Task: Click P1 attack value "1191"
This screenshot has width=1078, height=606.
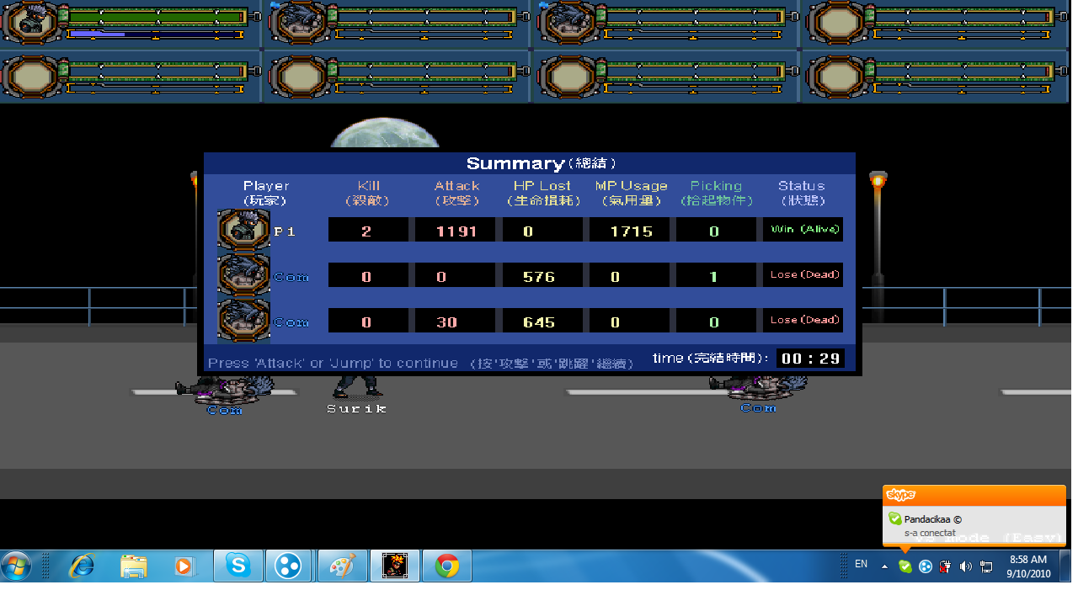Action: (x=456, y=230)
